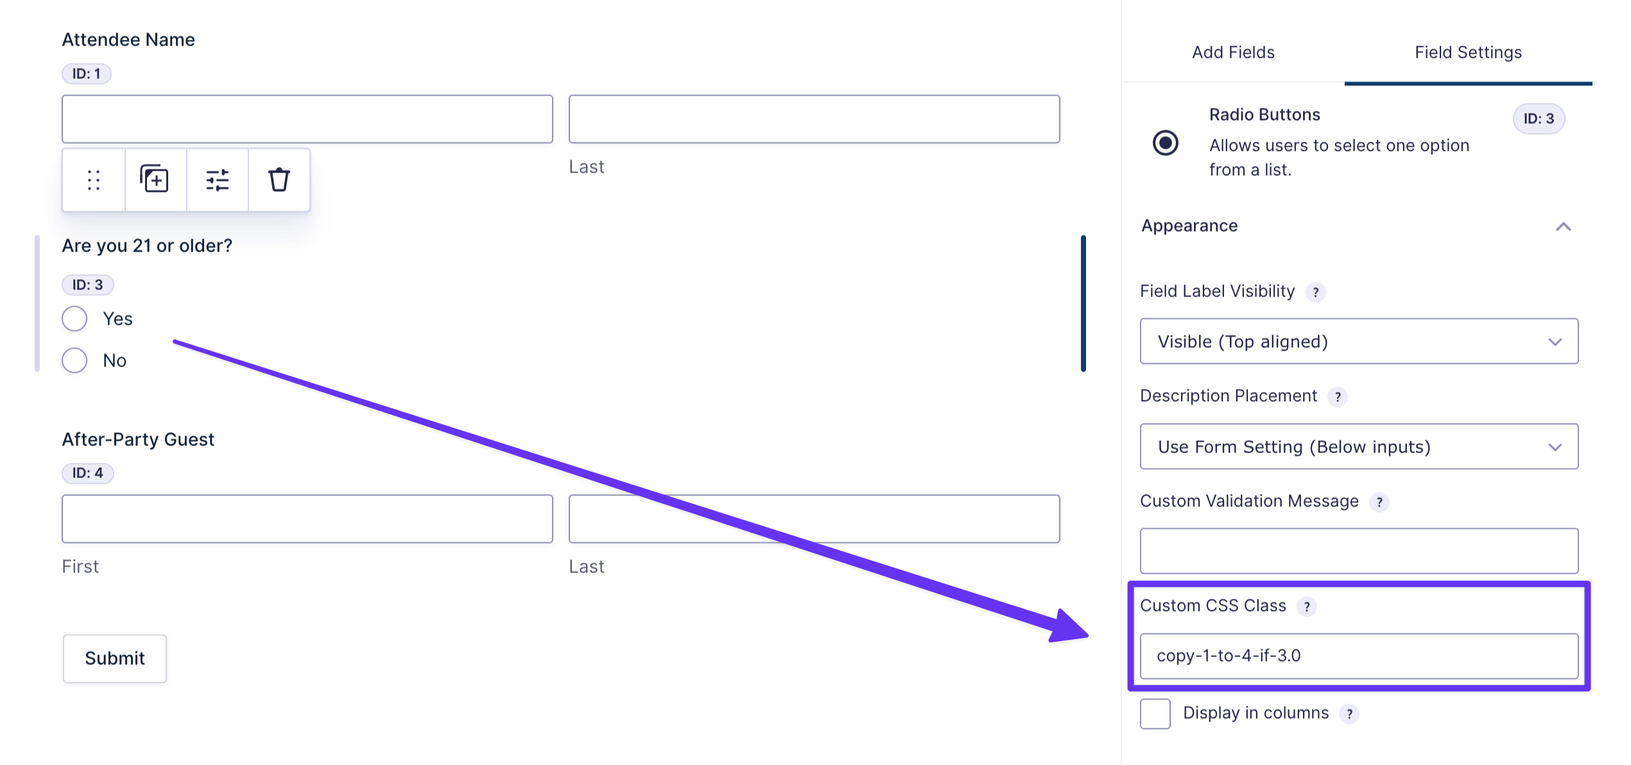This screenshot has height=765, width=1631.
Task: Open Field Label Visibility dropdown
Action: [x=1358, y=341]
